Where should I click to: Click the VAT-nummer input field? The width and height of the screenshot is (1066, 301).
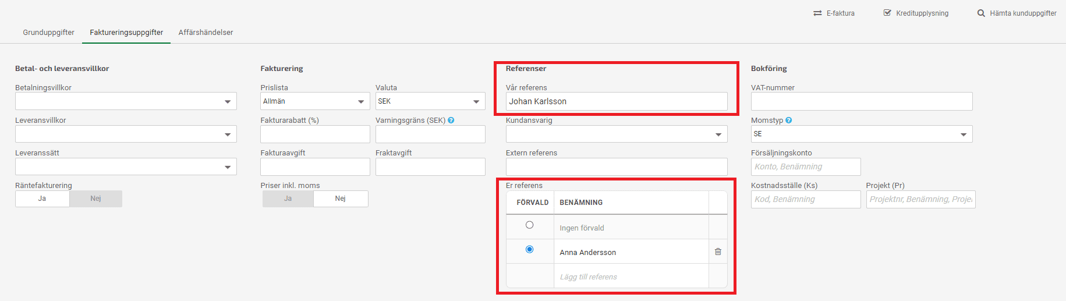click(x=862, y=101)
